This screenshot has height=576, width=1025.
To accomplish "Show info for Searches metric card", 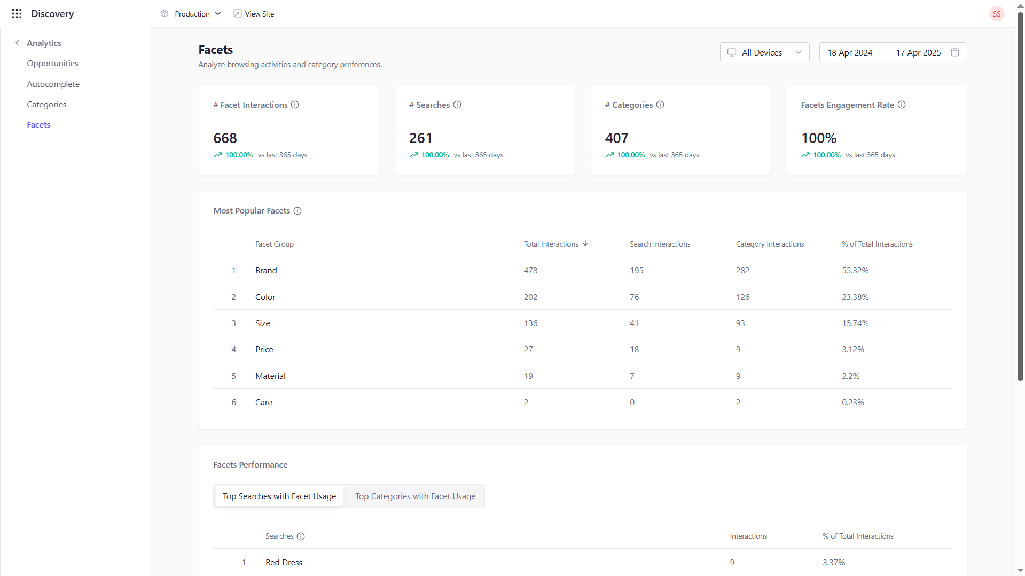I will 457,105.
